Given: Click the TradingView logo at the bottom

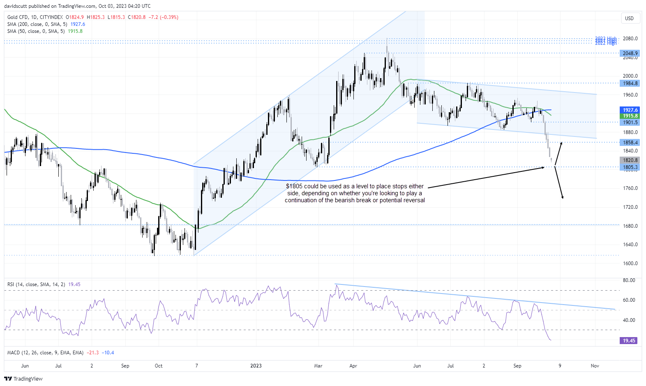Looking at the screenshot, I should 23,379.
